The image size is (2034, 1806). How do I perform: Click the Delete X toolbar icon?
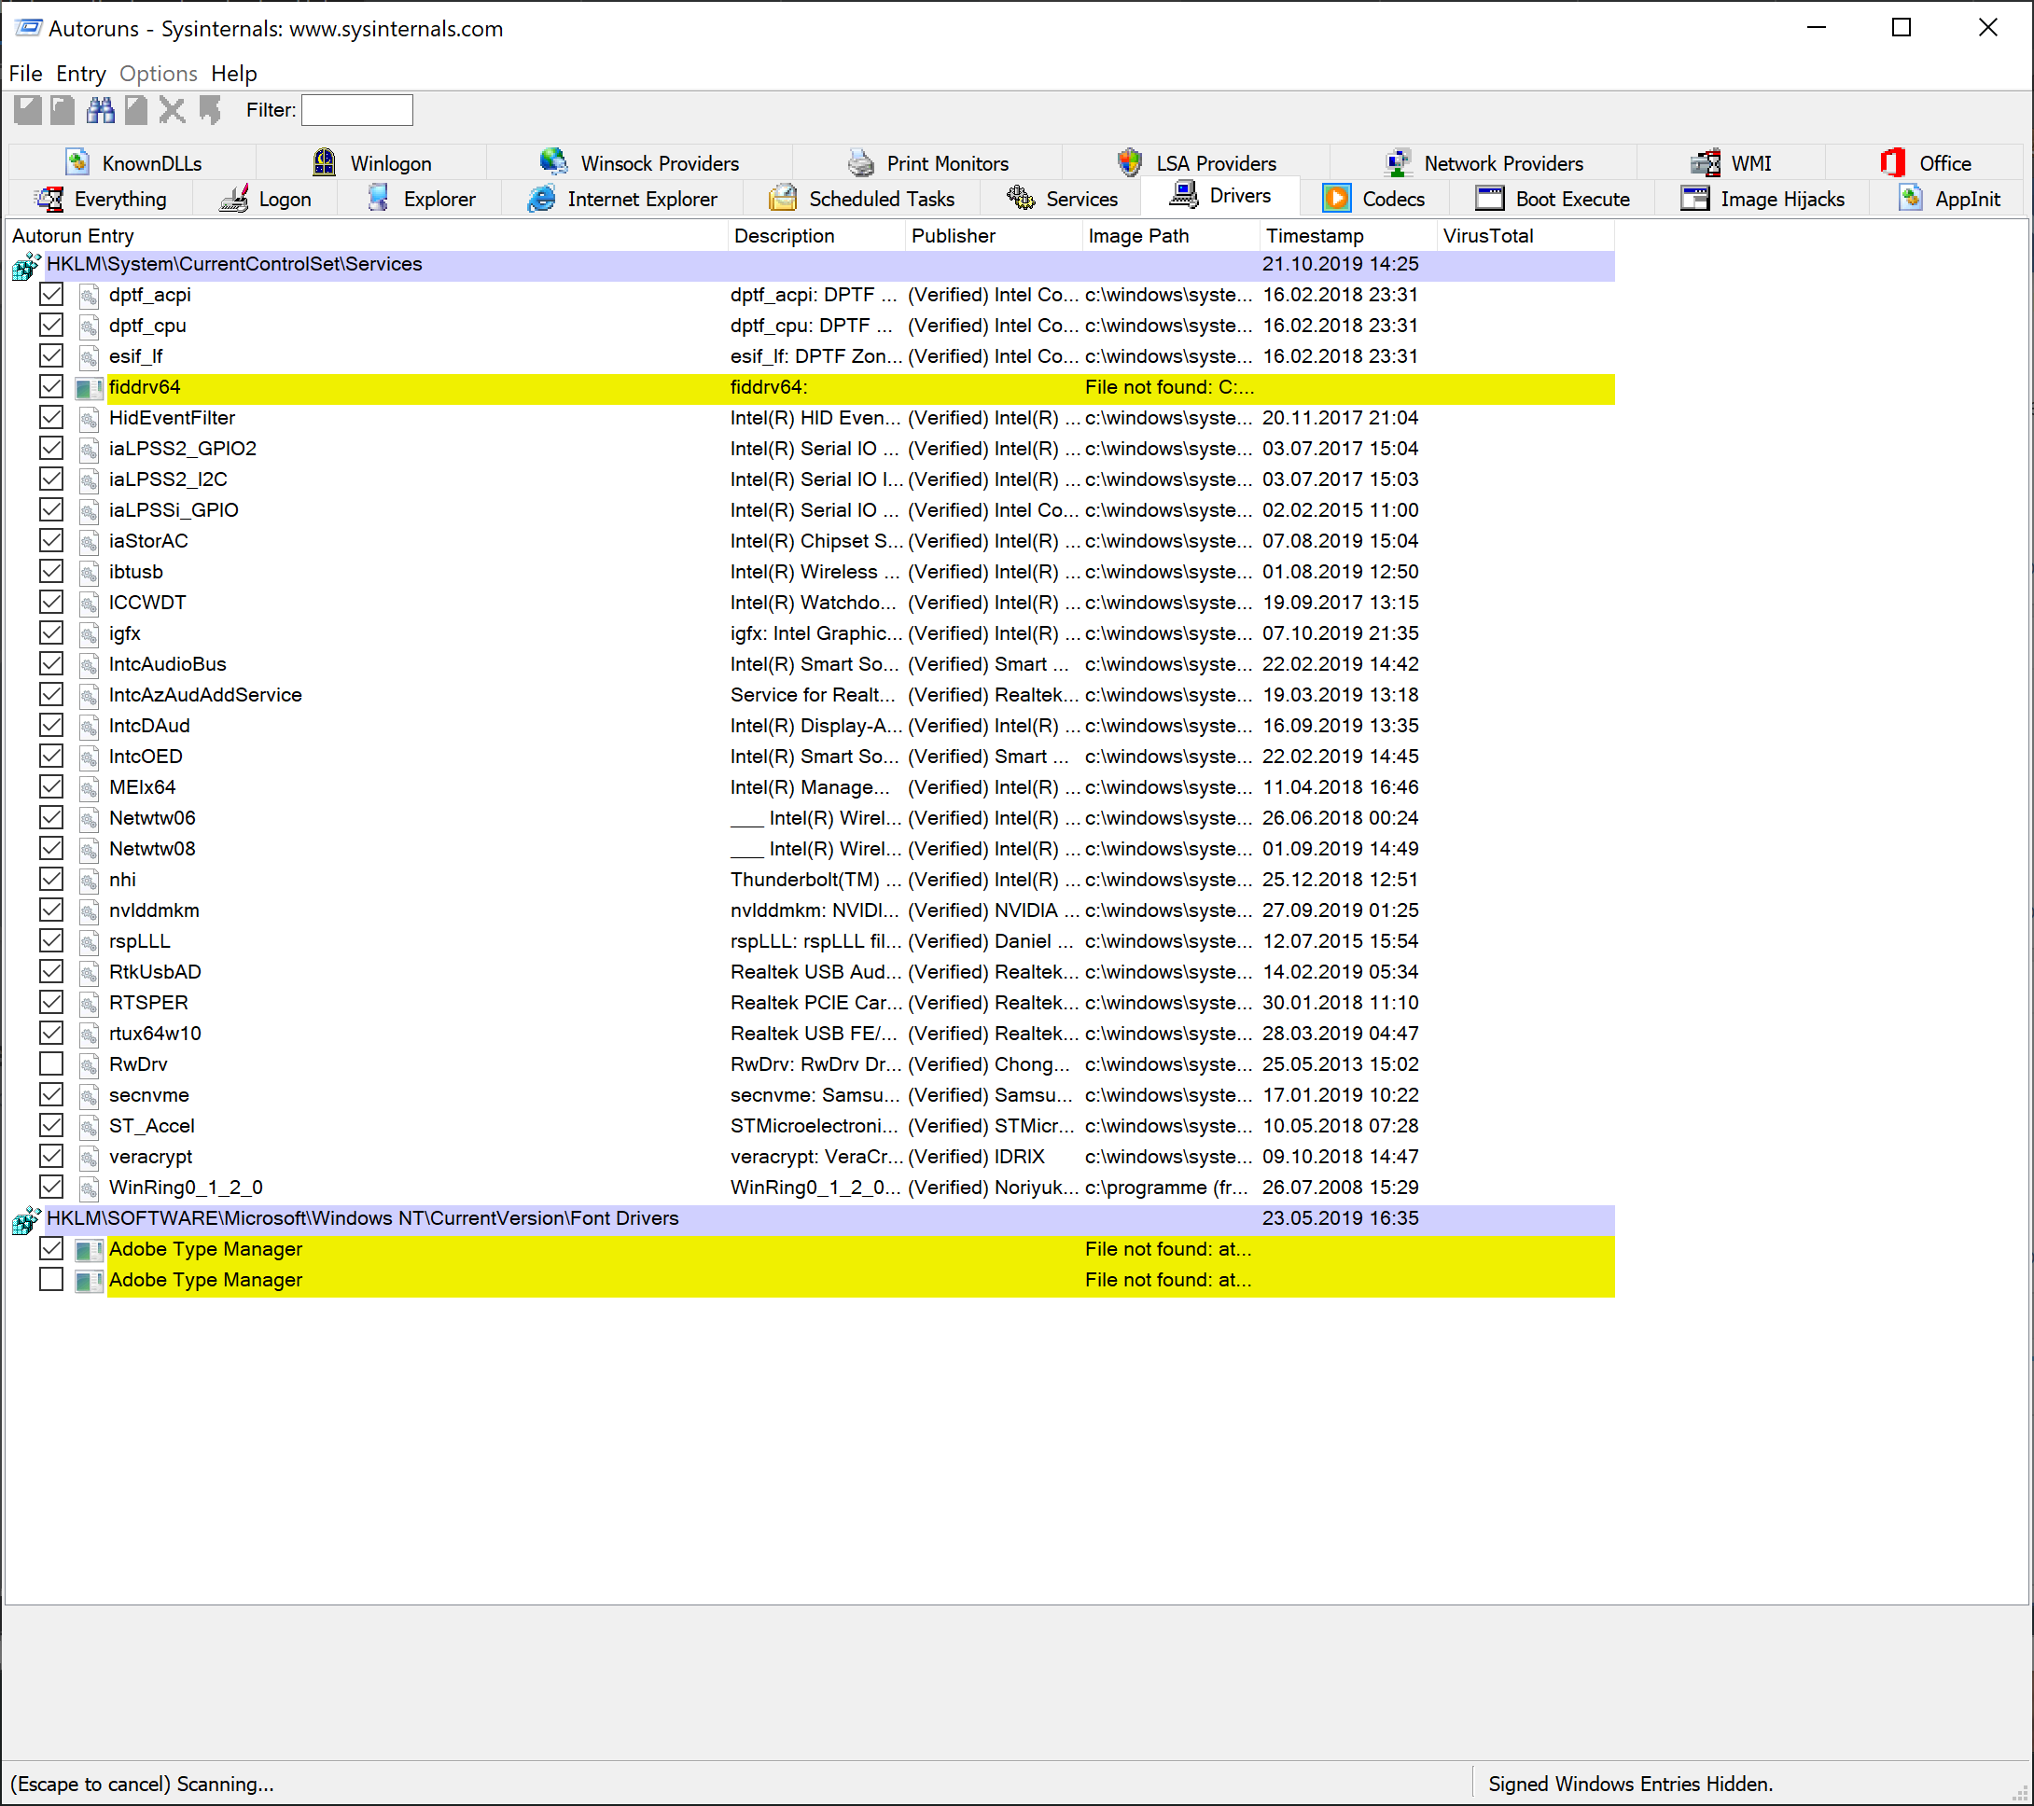coord(173,110)
